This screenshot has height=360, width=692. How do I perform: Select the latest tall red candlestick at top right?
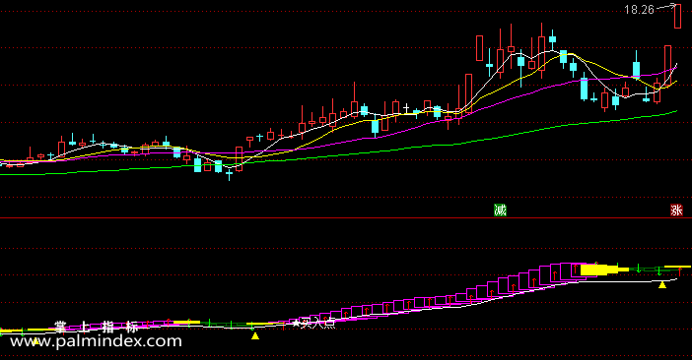677,16
